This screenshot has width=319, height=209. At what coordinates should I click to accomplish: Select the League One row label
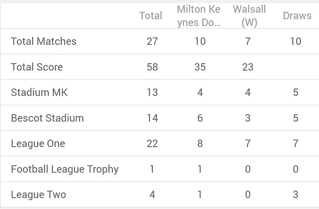[38, 143]
